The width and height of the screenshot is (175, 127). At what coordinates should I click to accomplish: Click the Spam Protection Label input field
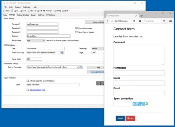click(x=53, y=85)
